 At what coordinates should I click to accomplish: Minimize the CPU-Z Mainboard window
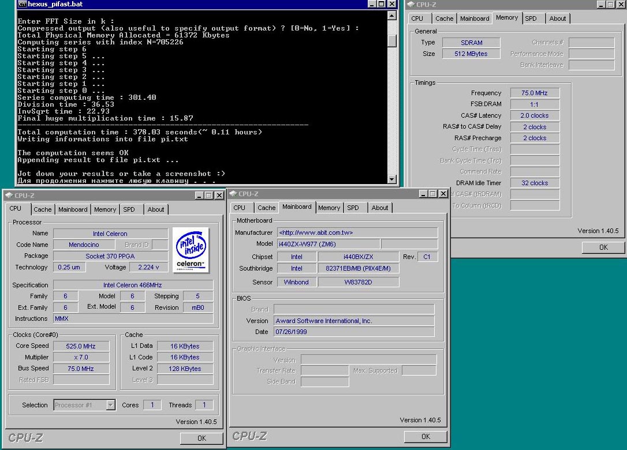[423, 194]
